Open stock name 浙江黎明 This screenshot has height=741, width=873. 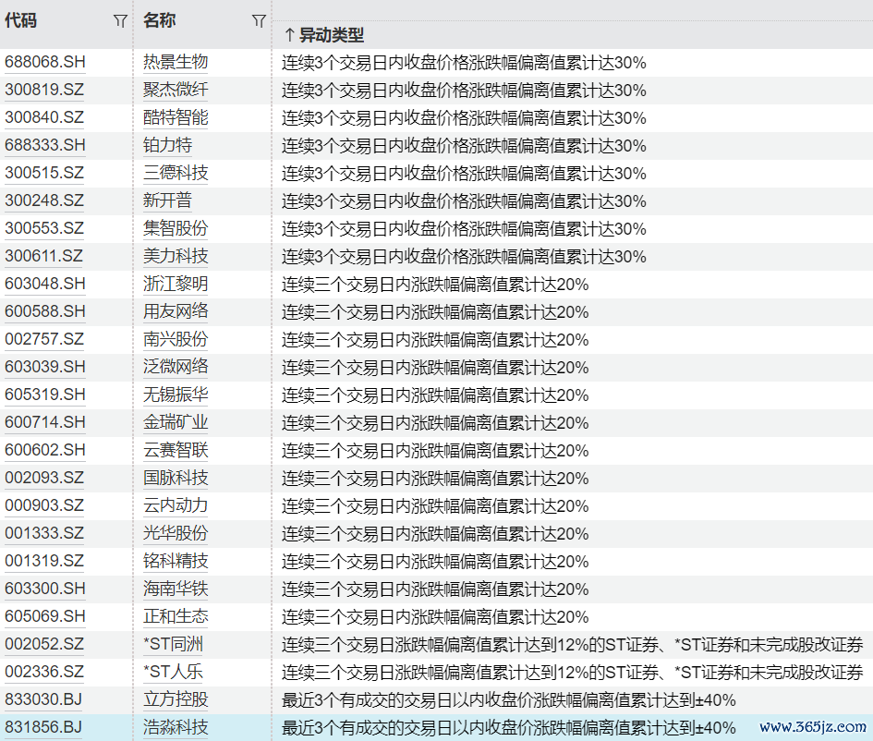176,284
